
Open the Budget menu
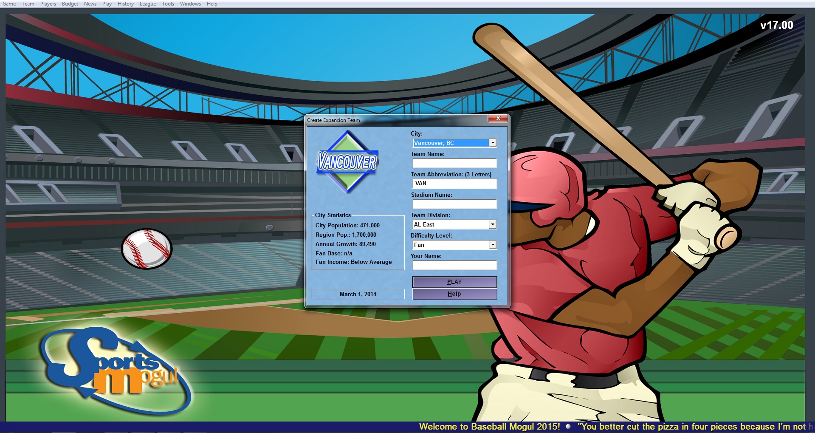pos(69,3)
